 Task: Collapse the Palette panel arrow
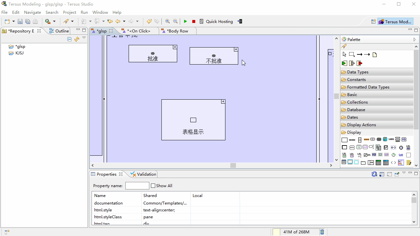[x=415, y=39]
